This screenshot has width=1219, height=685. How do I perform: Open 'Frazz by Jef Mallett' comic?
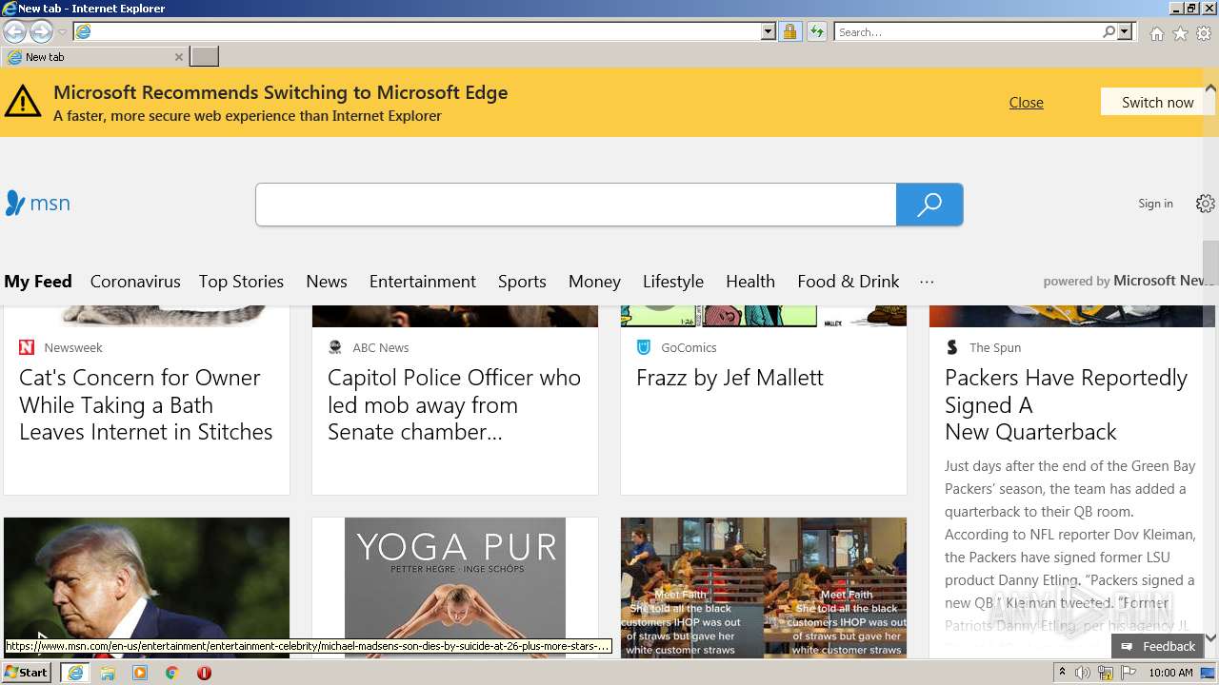[729, 378]
